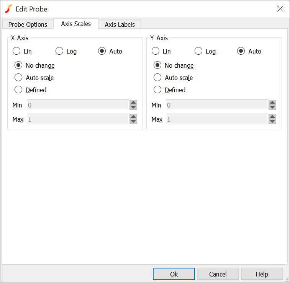Click the Y-Axis Min input field

216,105
